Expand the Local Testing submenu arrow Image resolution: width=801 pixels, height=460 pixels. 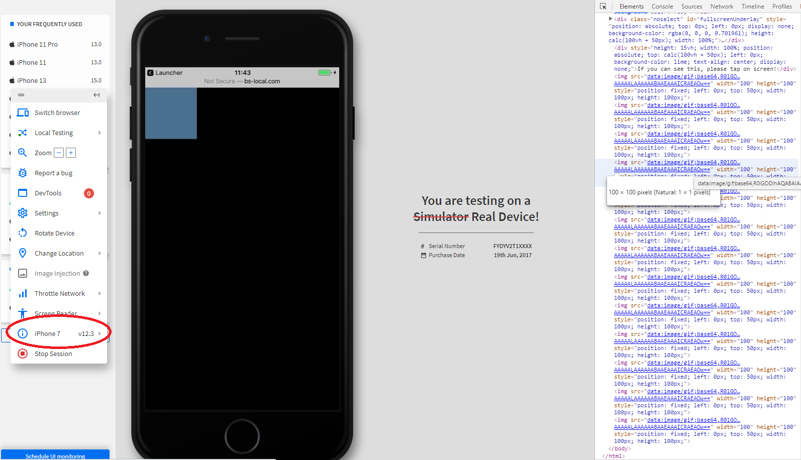click(99, 133)
